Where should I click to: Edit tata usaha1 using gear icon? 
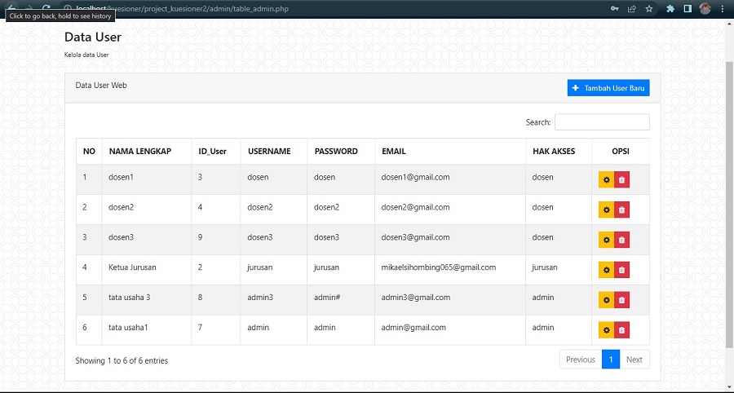[606, 330]
